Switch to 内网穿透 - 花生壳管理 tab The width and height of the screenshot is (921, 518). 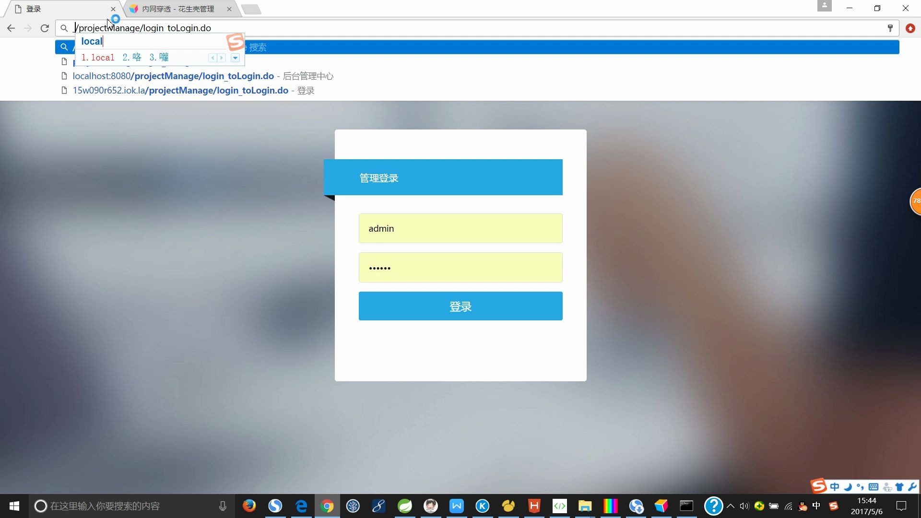pos(178,9)
